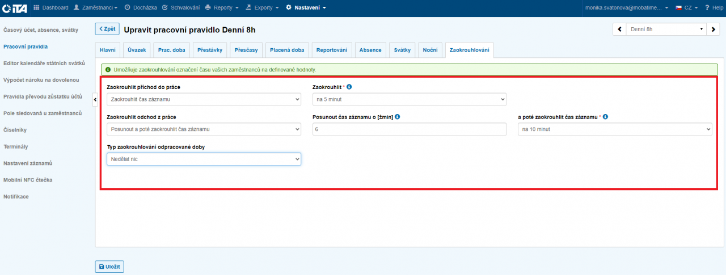Click info icon beside Posunout čas záznamu

pyautogui.click(x=398, y=117)
